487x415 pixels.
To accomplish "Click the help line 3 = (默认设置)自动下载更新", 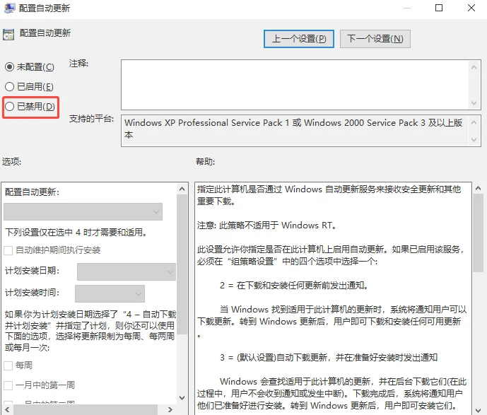I will [x=329, y=358].
